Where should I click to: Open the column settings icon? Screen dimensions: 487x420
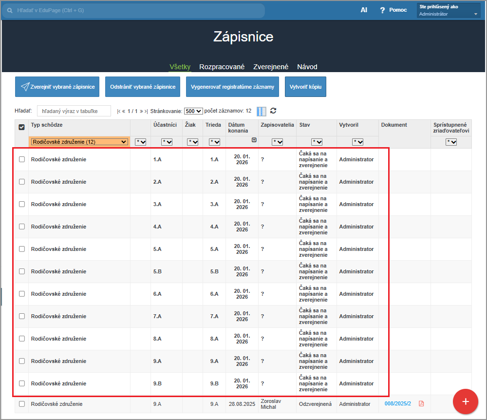coord(262,111)
